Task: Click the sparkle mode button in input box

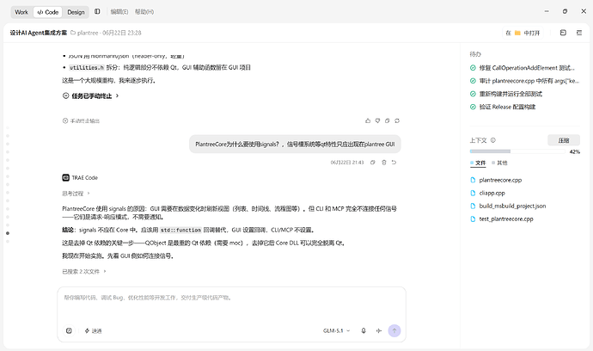Action: click(x=93, y=331)
